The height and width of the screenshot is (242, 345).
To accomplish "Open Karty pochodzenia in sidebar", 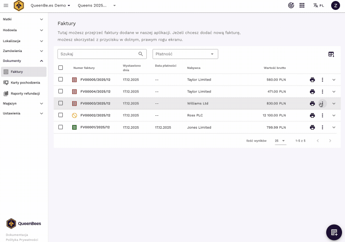I will (25, 83).
